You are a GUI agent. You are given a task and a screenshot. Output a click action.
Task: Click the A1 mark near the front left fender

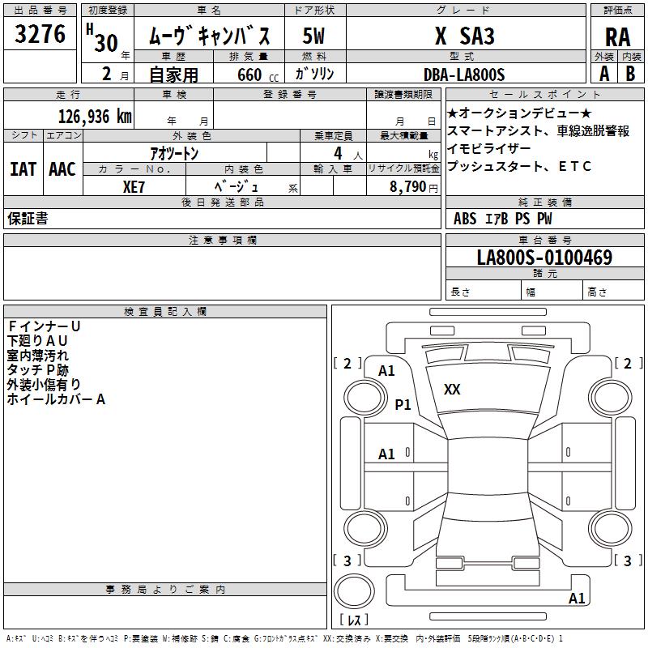pyautogui.click(x=386, y=371)
